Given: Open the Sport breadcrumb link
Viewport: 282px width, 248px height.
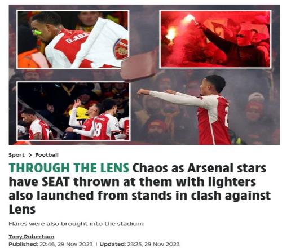Looking at the screenshot, I should tap(16, 155).
